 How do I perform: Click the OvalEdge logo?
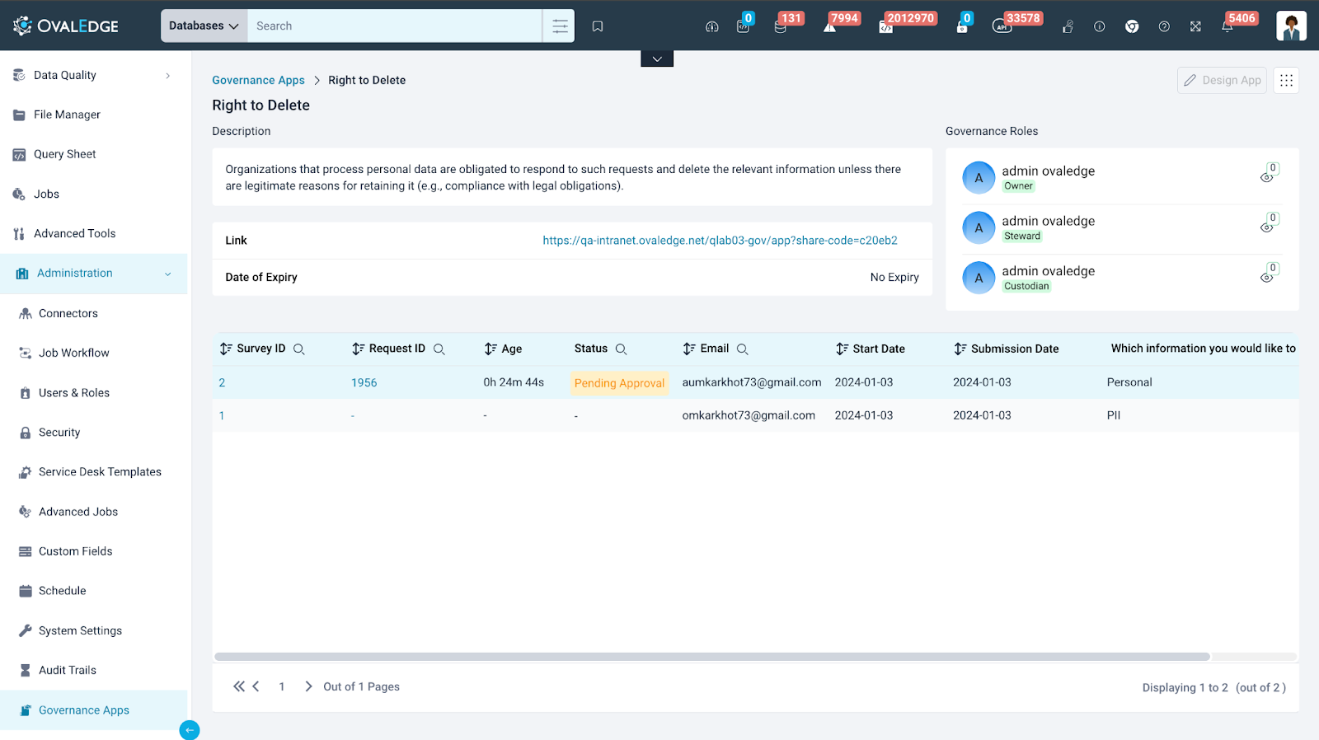pyautogui.click(x=66, y=26)
